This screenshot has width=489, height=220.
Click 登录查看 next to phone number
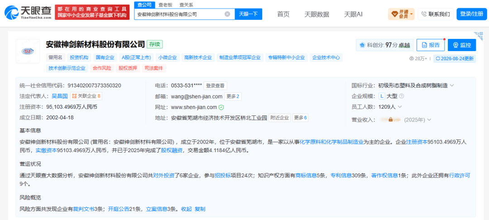pos(216,86)
